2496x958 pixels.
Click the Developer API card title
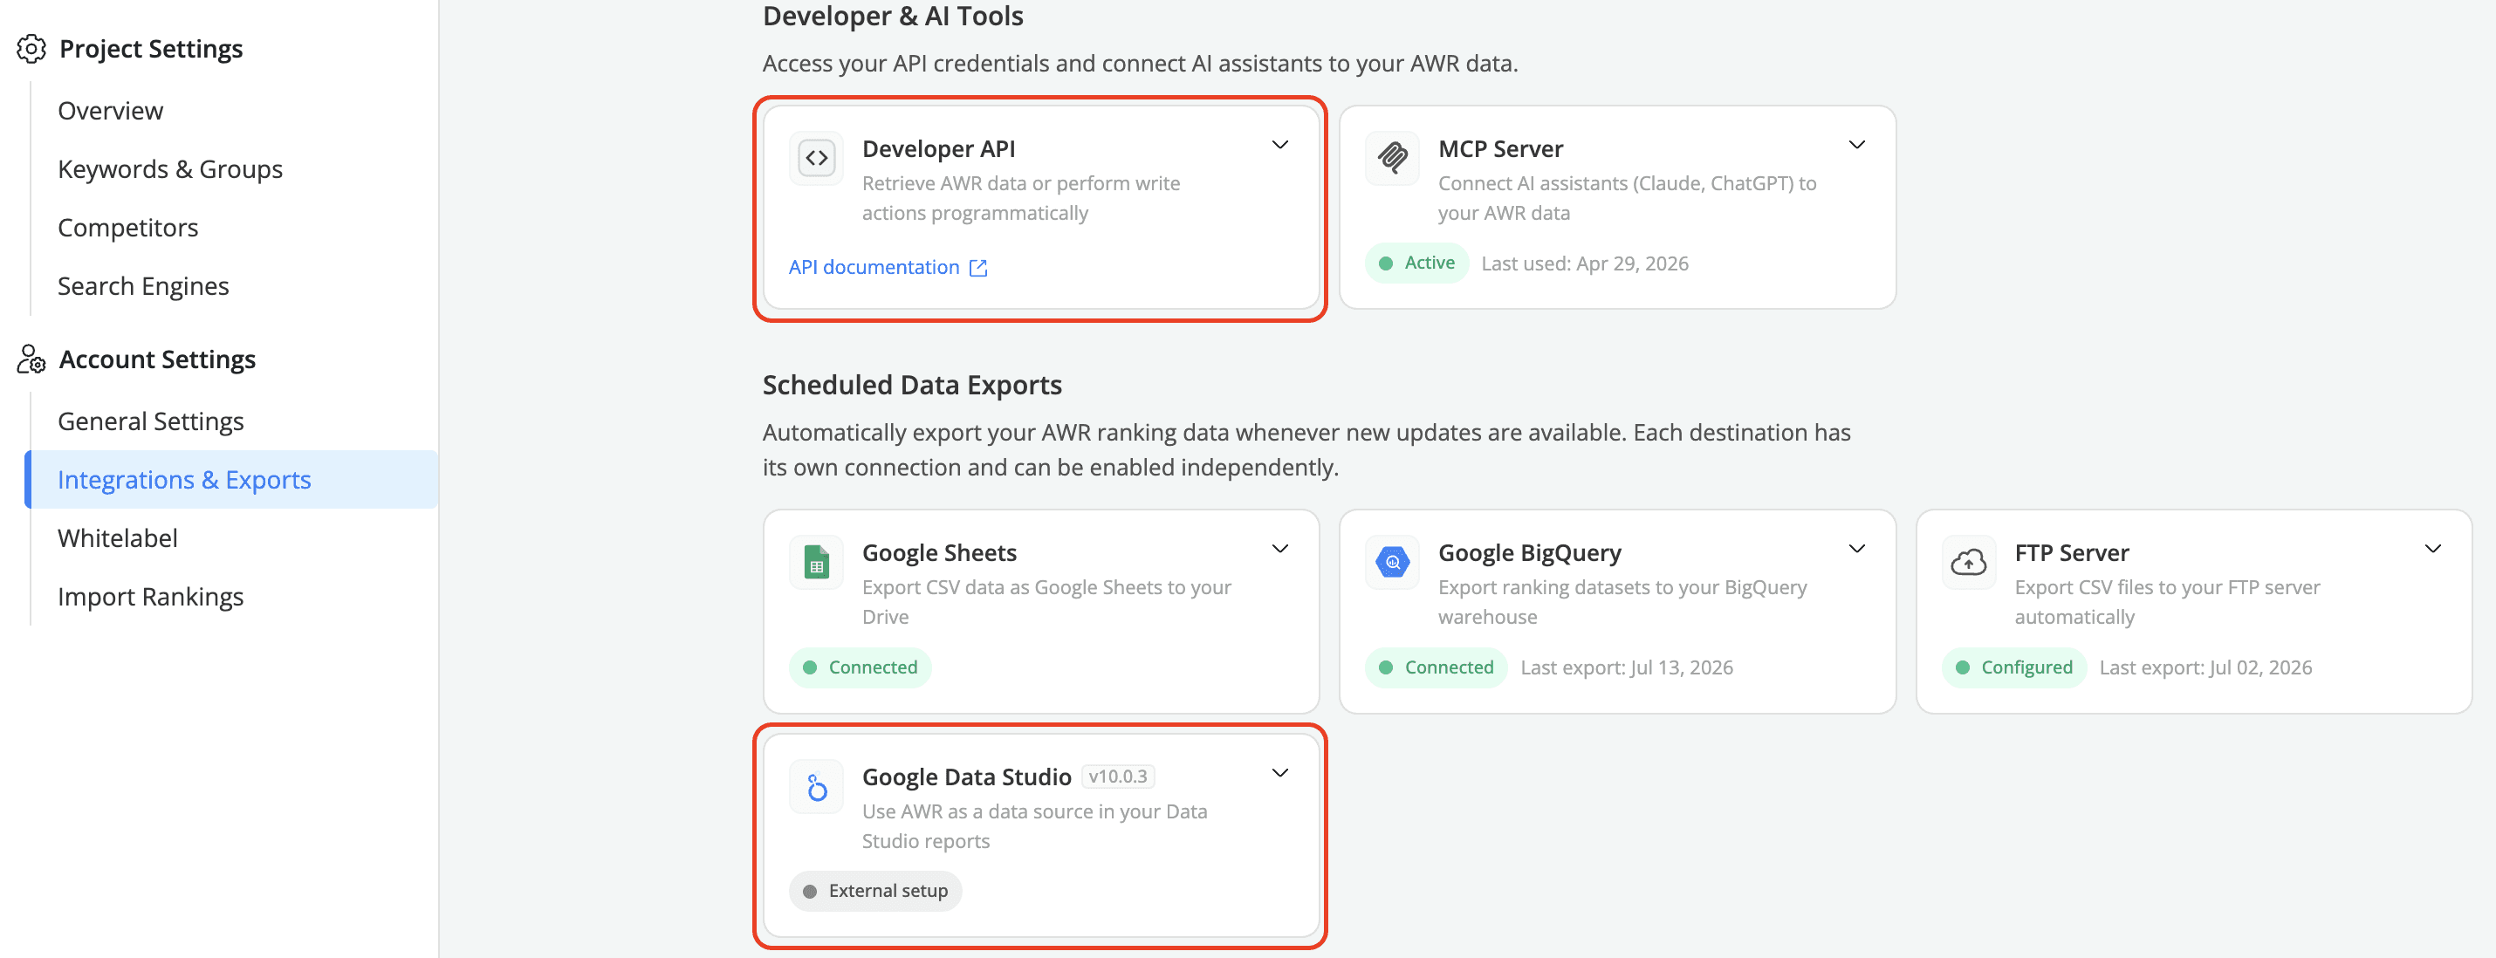point(938,149)
